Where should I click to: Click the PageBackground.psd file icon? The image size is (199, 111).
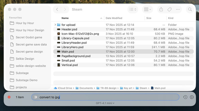coord(59,56)
